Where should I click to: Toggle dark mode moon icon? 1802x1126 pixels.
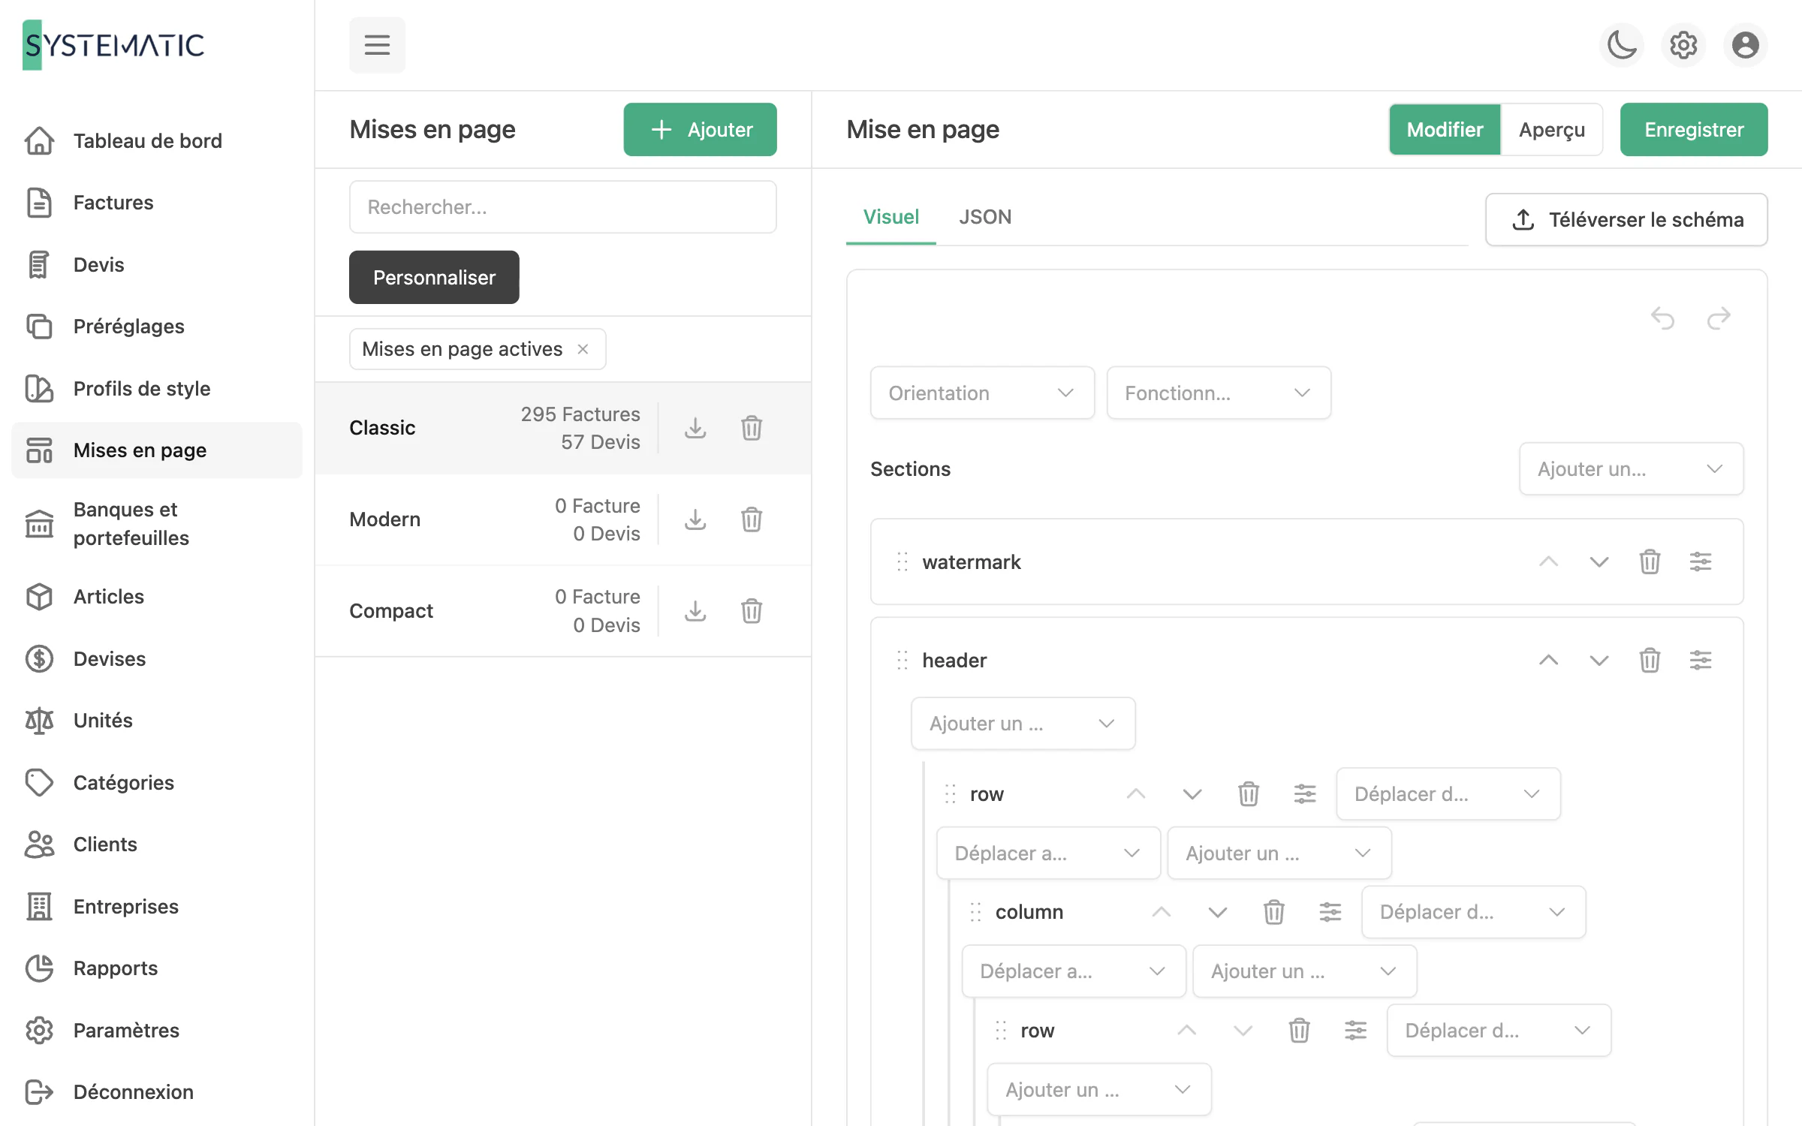1622,45
